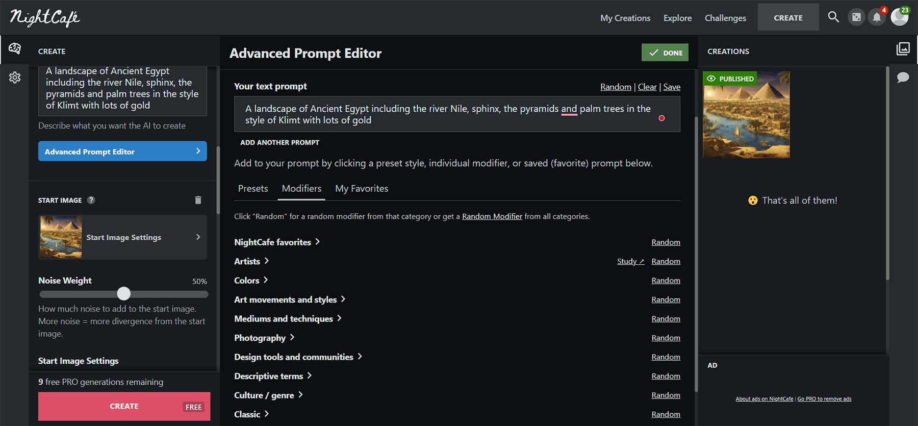
Task: Open the notifications bell
Action: click(877, 17)
